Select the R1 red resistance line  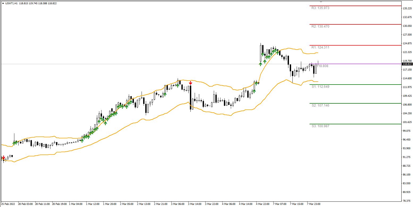(355, 45)
